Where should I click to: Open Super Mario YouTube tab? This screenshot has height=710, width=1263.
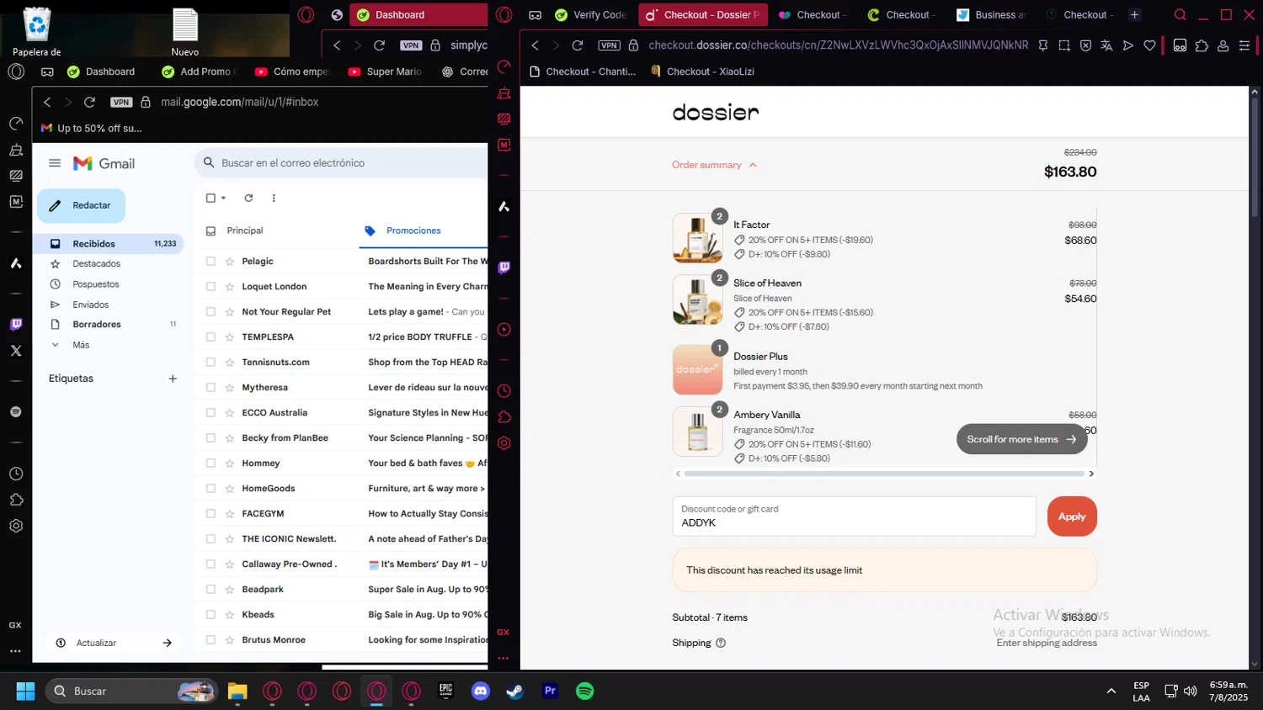coord(385,72)
